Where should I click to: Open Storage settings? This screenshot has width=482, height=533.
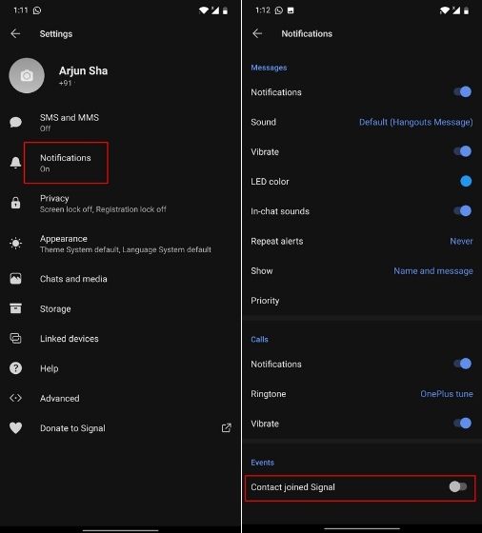[x=120, y=308]
